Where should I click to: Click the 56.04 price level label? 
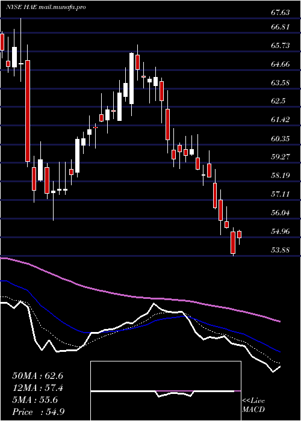point(280,213)
